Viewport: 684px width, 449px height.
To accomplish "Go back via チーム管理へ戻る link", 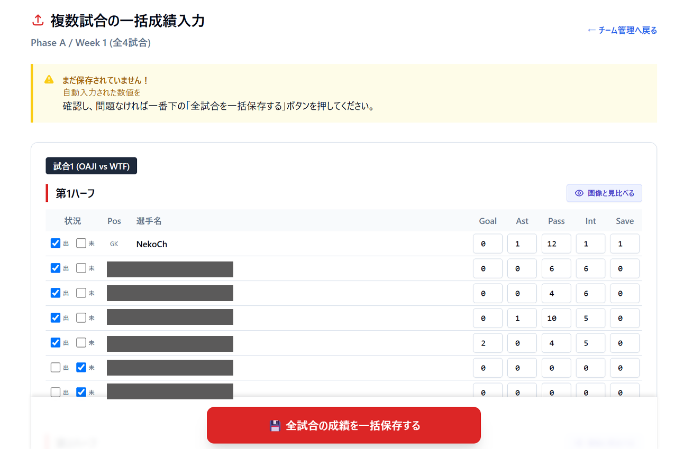I will (622, 30).
